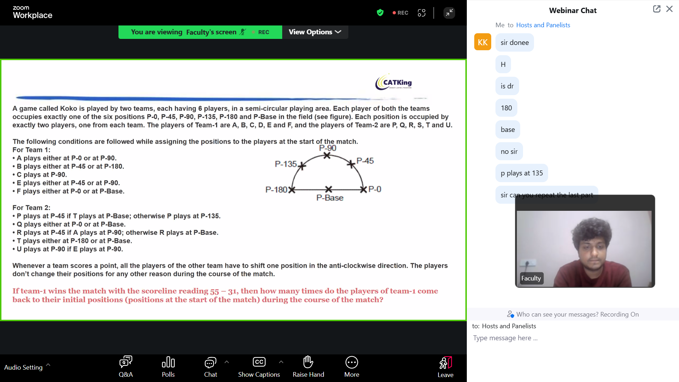Open the apps/scan icon in top bar
The height and width of the screenshot is (382, 679).
422,13
